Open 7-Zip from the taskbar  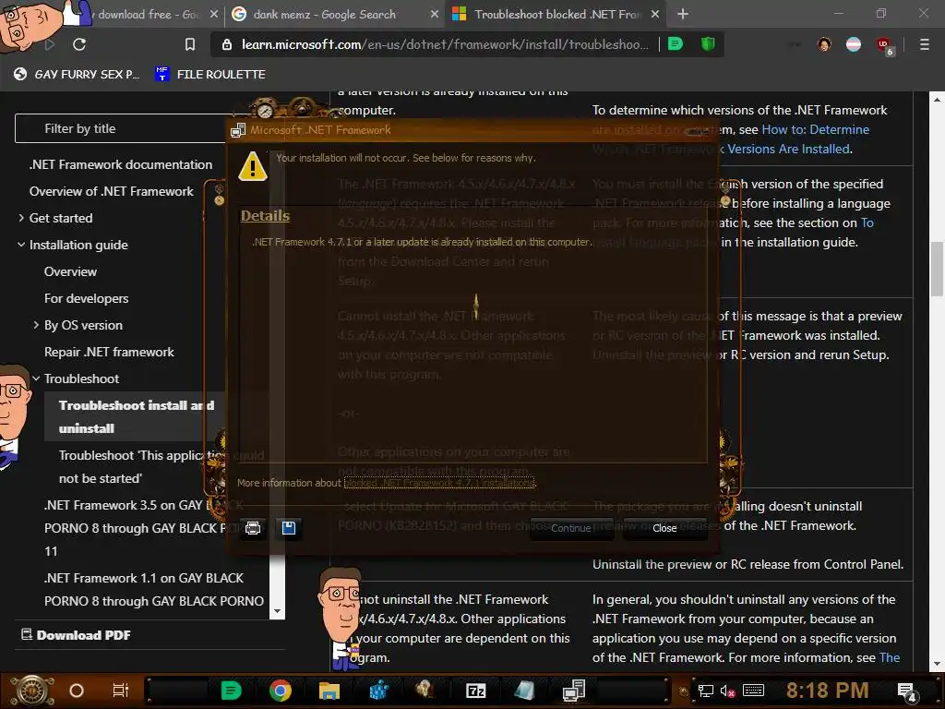tap(475, 691)
